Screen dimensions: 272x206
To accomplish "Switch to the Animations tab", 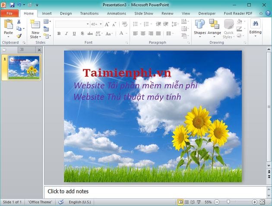I will 117,13.
